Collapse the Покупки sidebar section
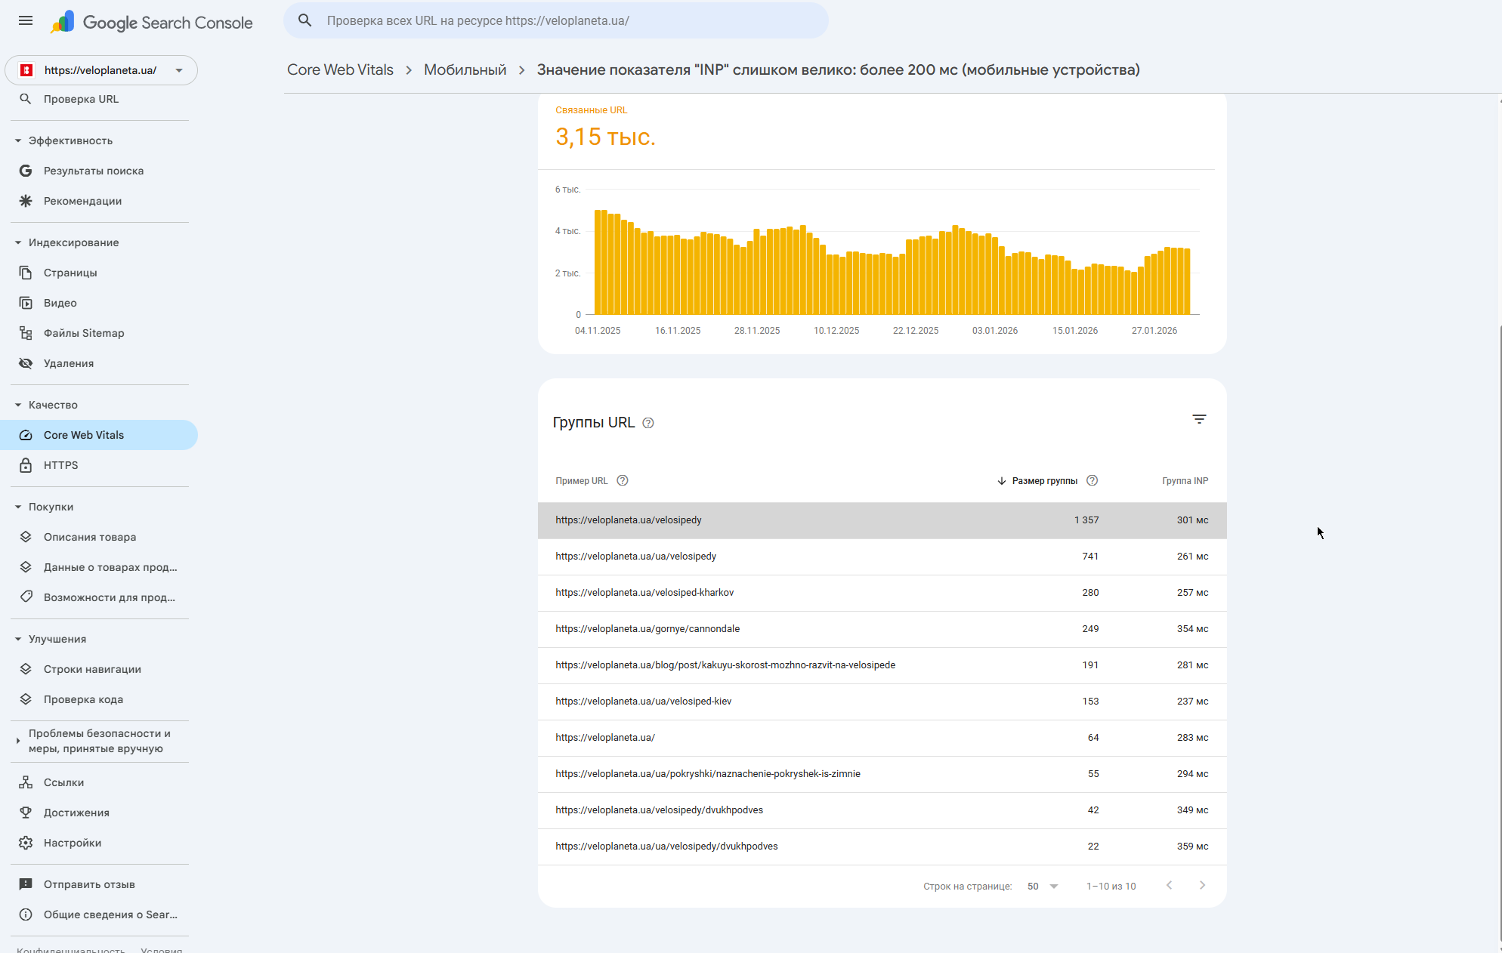The width and height of the screenshot is (1502, 953). [18, 507]
